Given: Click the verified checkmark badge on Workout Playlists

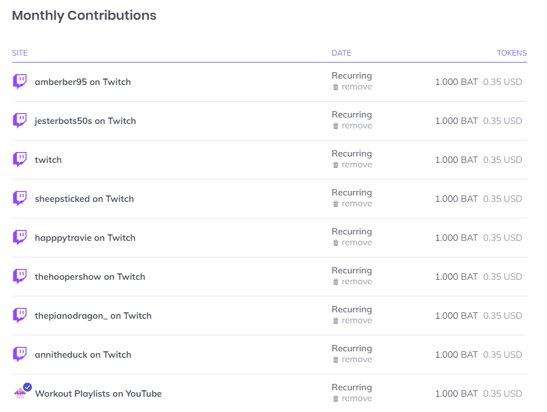Looking at the screenshot, I should point(27,387).
